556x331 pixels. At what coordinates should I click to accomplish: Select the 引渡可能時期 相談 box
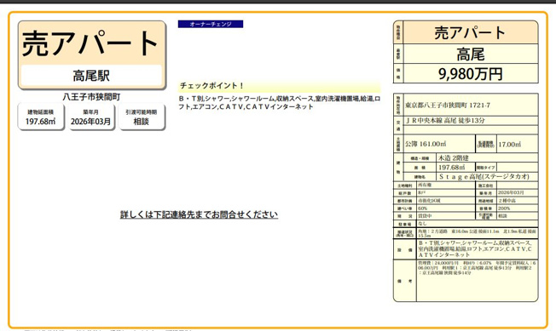pyautogui.click(x=141, y=117)
